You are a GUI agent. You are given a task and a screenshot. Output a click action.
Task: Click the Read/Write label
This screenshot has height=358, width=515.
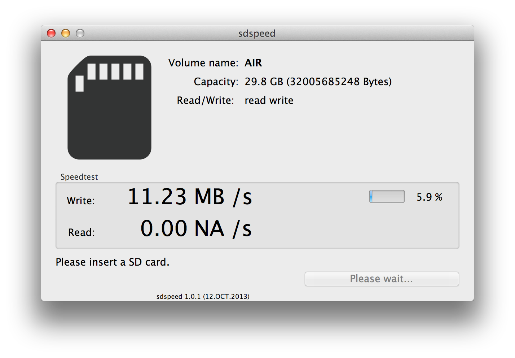pos(205,100)
